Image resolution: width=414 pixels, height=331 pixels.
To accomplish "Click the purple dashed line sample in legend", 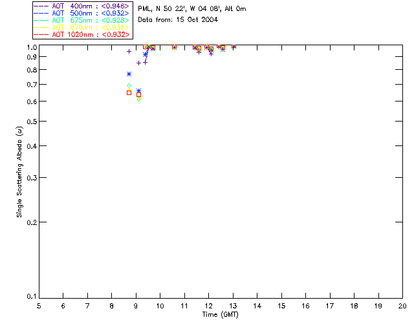I will tap(41, 6).
